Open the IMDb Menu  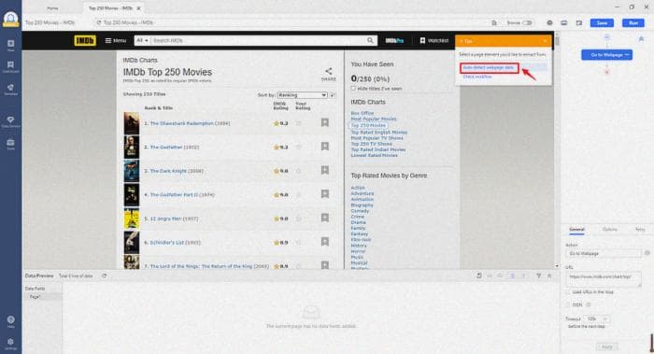click(116, 40)
